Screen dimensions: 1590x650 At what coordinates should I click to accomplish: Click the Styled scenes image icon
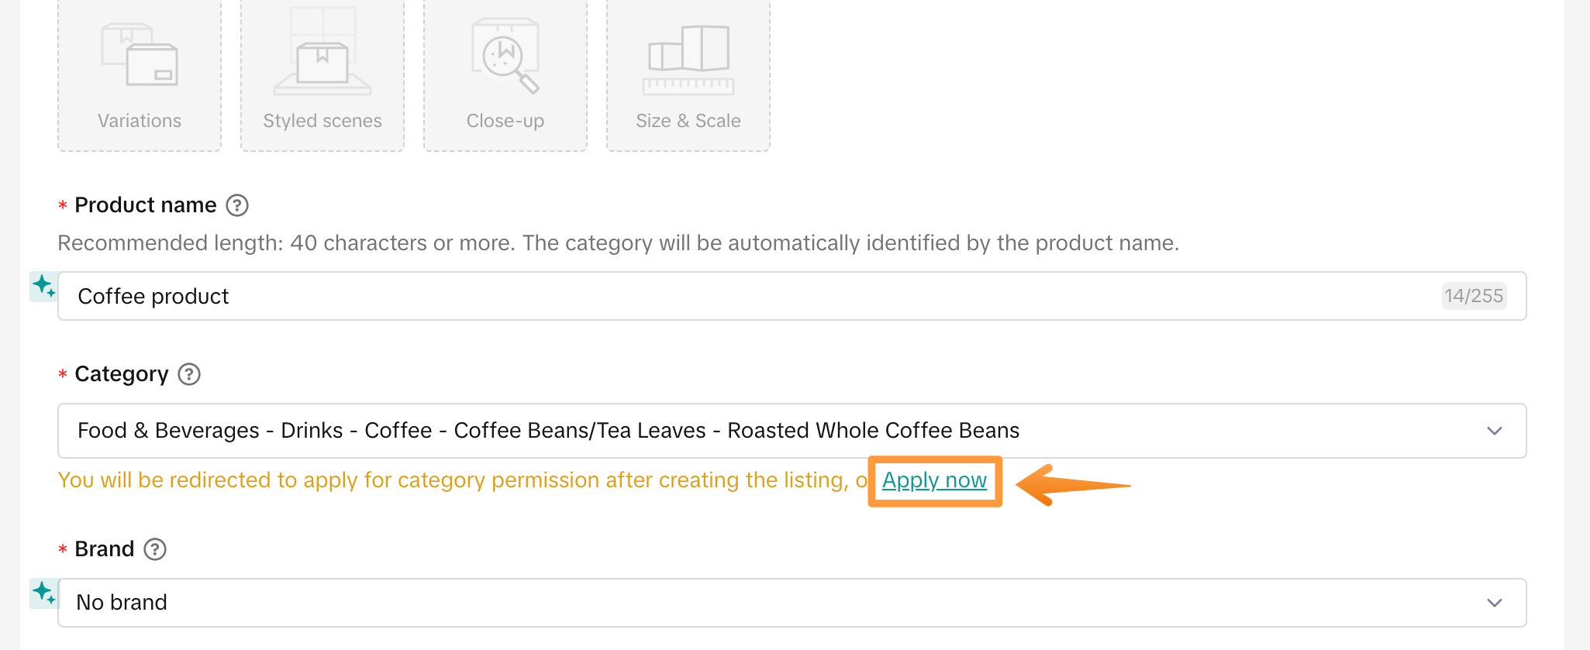pos(322,51)
